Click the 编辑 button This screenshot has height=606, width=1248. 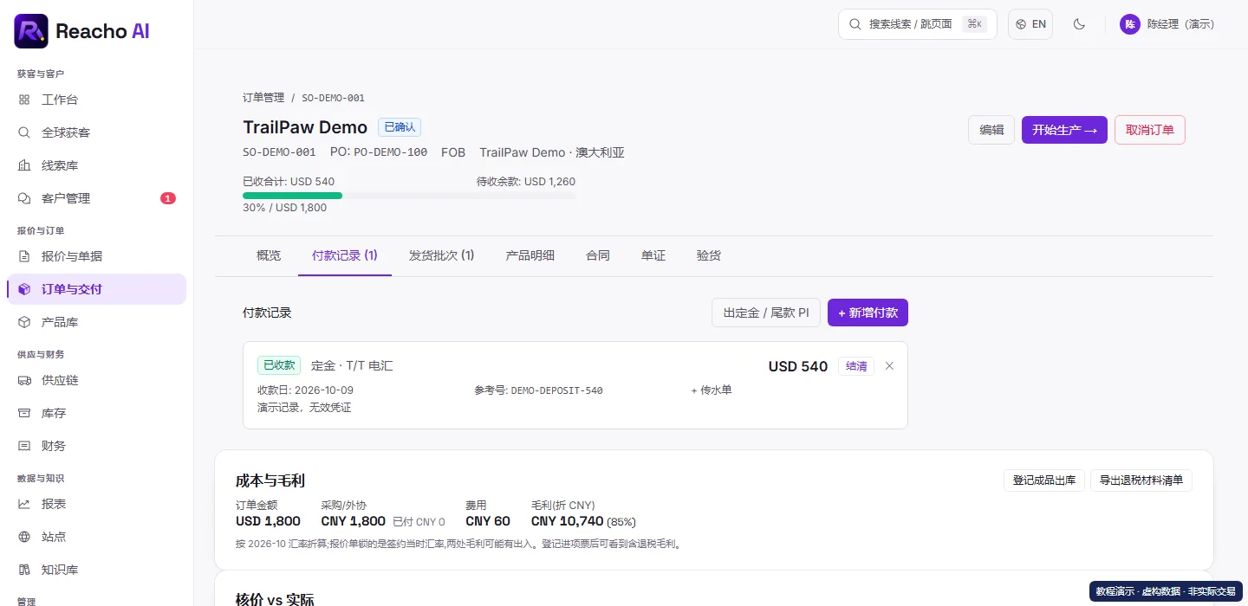click(991, 130)
